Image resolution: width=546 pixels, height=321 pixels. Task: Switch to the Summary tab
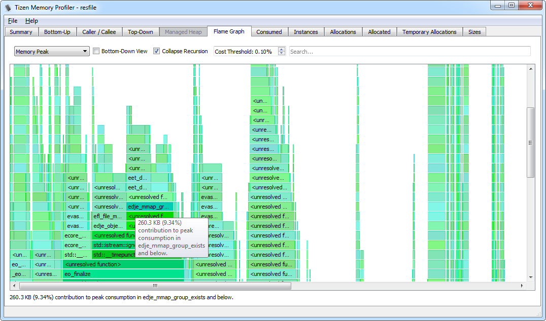pos(21,31)
